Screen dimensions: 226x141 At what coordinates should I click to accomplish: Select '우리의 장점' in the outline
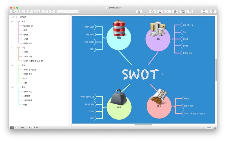pos(28,74)
